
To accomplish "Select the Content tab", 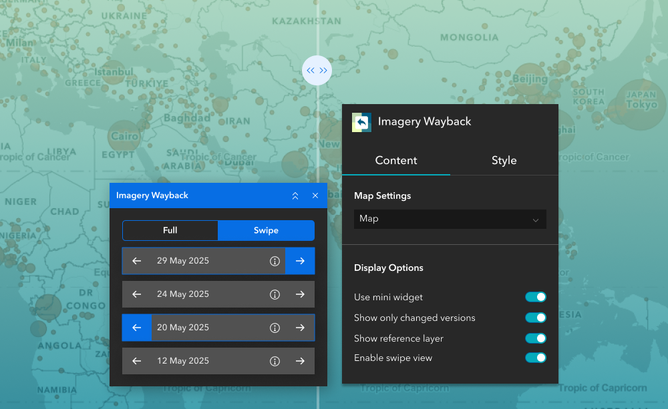I will point(396,160).
